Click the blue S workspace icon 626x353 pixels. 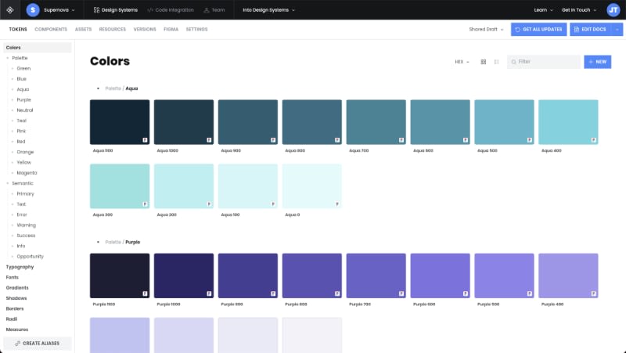[33, 10]
